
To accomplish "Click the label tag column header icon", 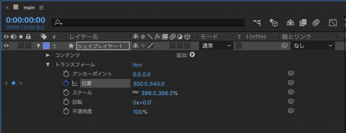I will point(44,37).
